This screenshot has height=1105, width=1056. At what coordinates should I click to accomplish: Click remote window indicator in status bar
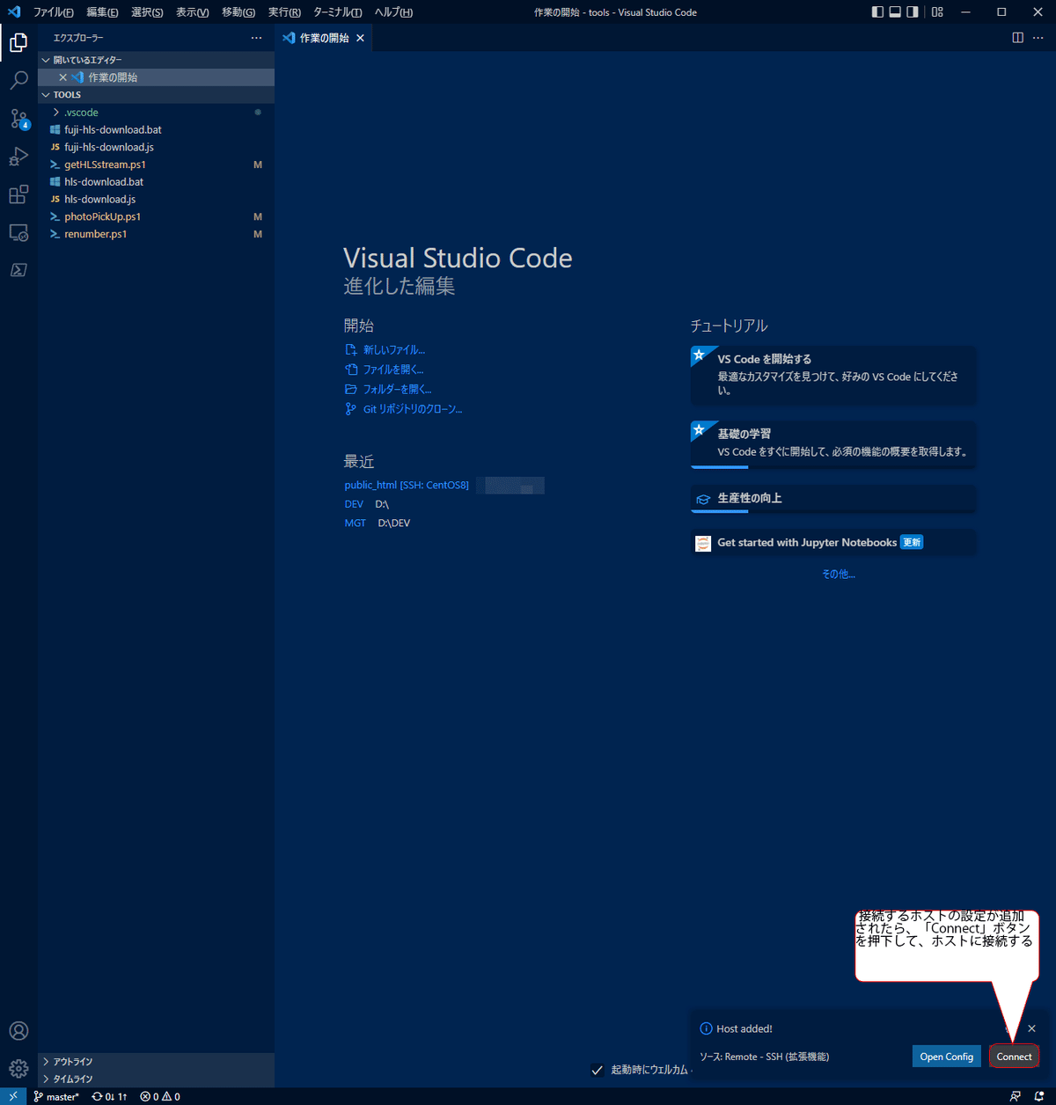(13, 1096)
